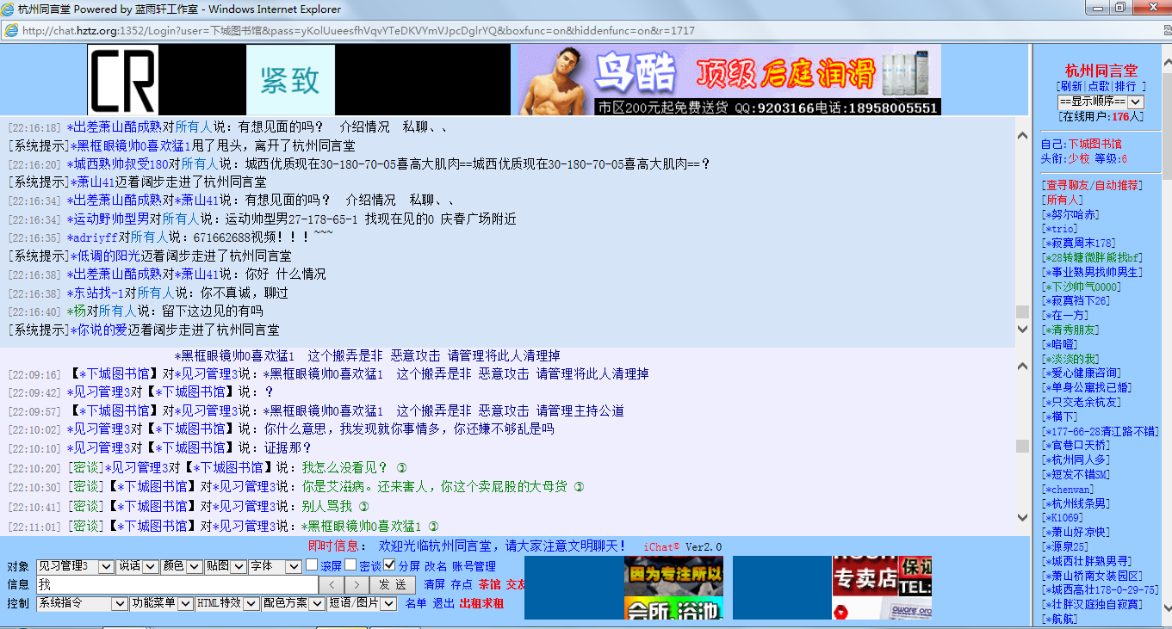The width and height of the screenshot is (1172, 629).
Task: Tick the 密谈 private chat checkbox
Action: click(350, 565)
